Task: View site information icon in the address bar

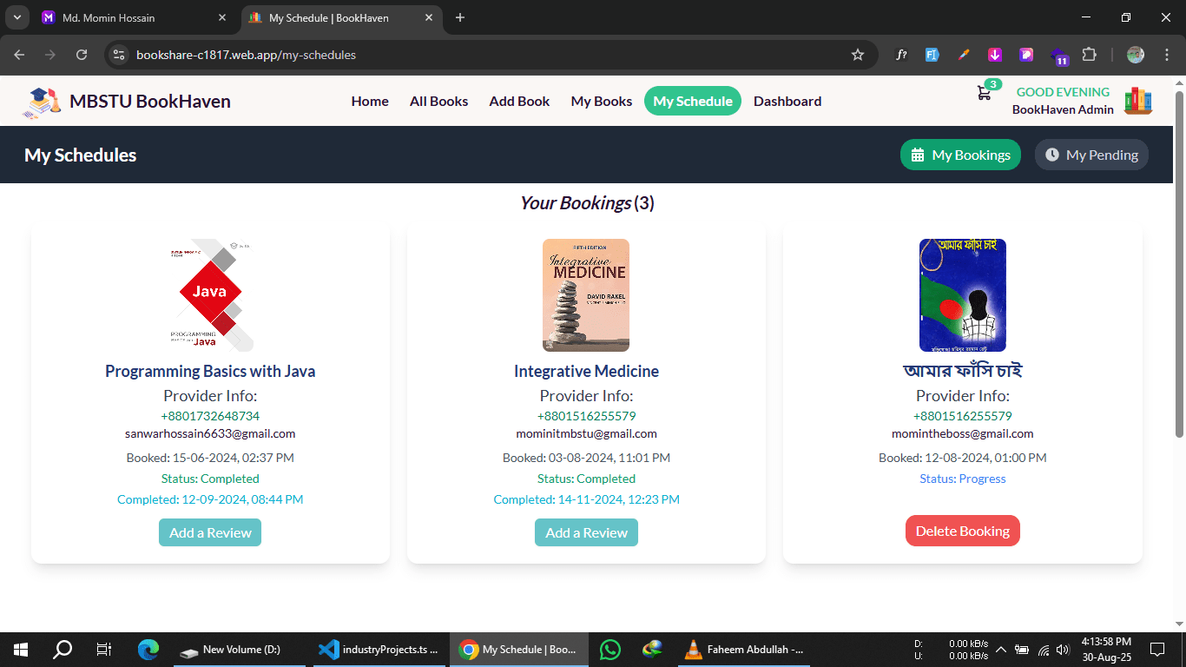Action: tap(120, 55)
